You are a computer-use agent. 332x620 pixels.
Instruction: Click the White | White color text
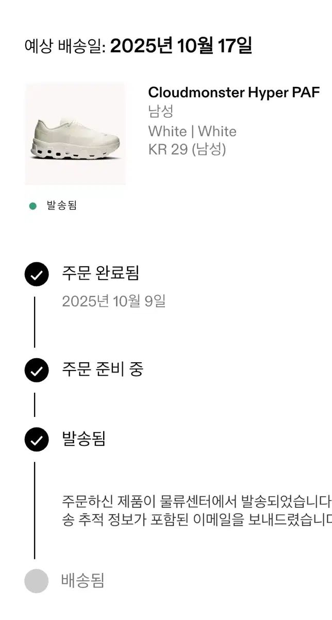click(192, 131)
